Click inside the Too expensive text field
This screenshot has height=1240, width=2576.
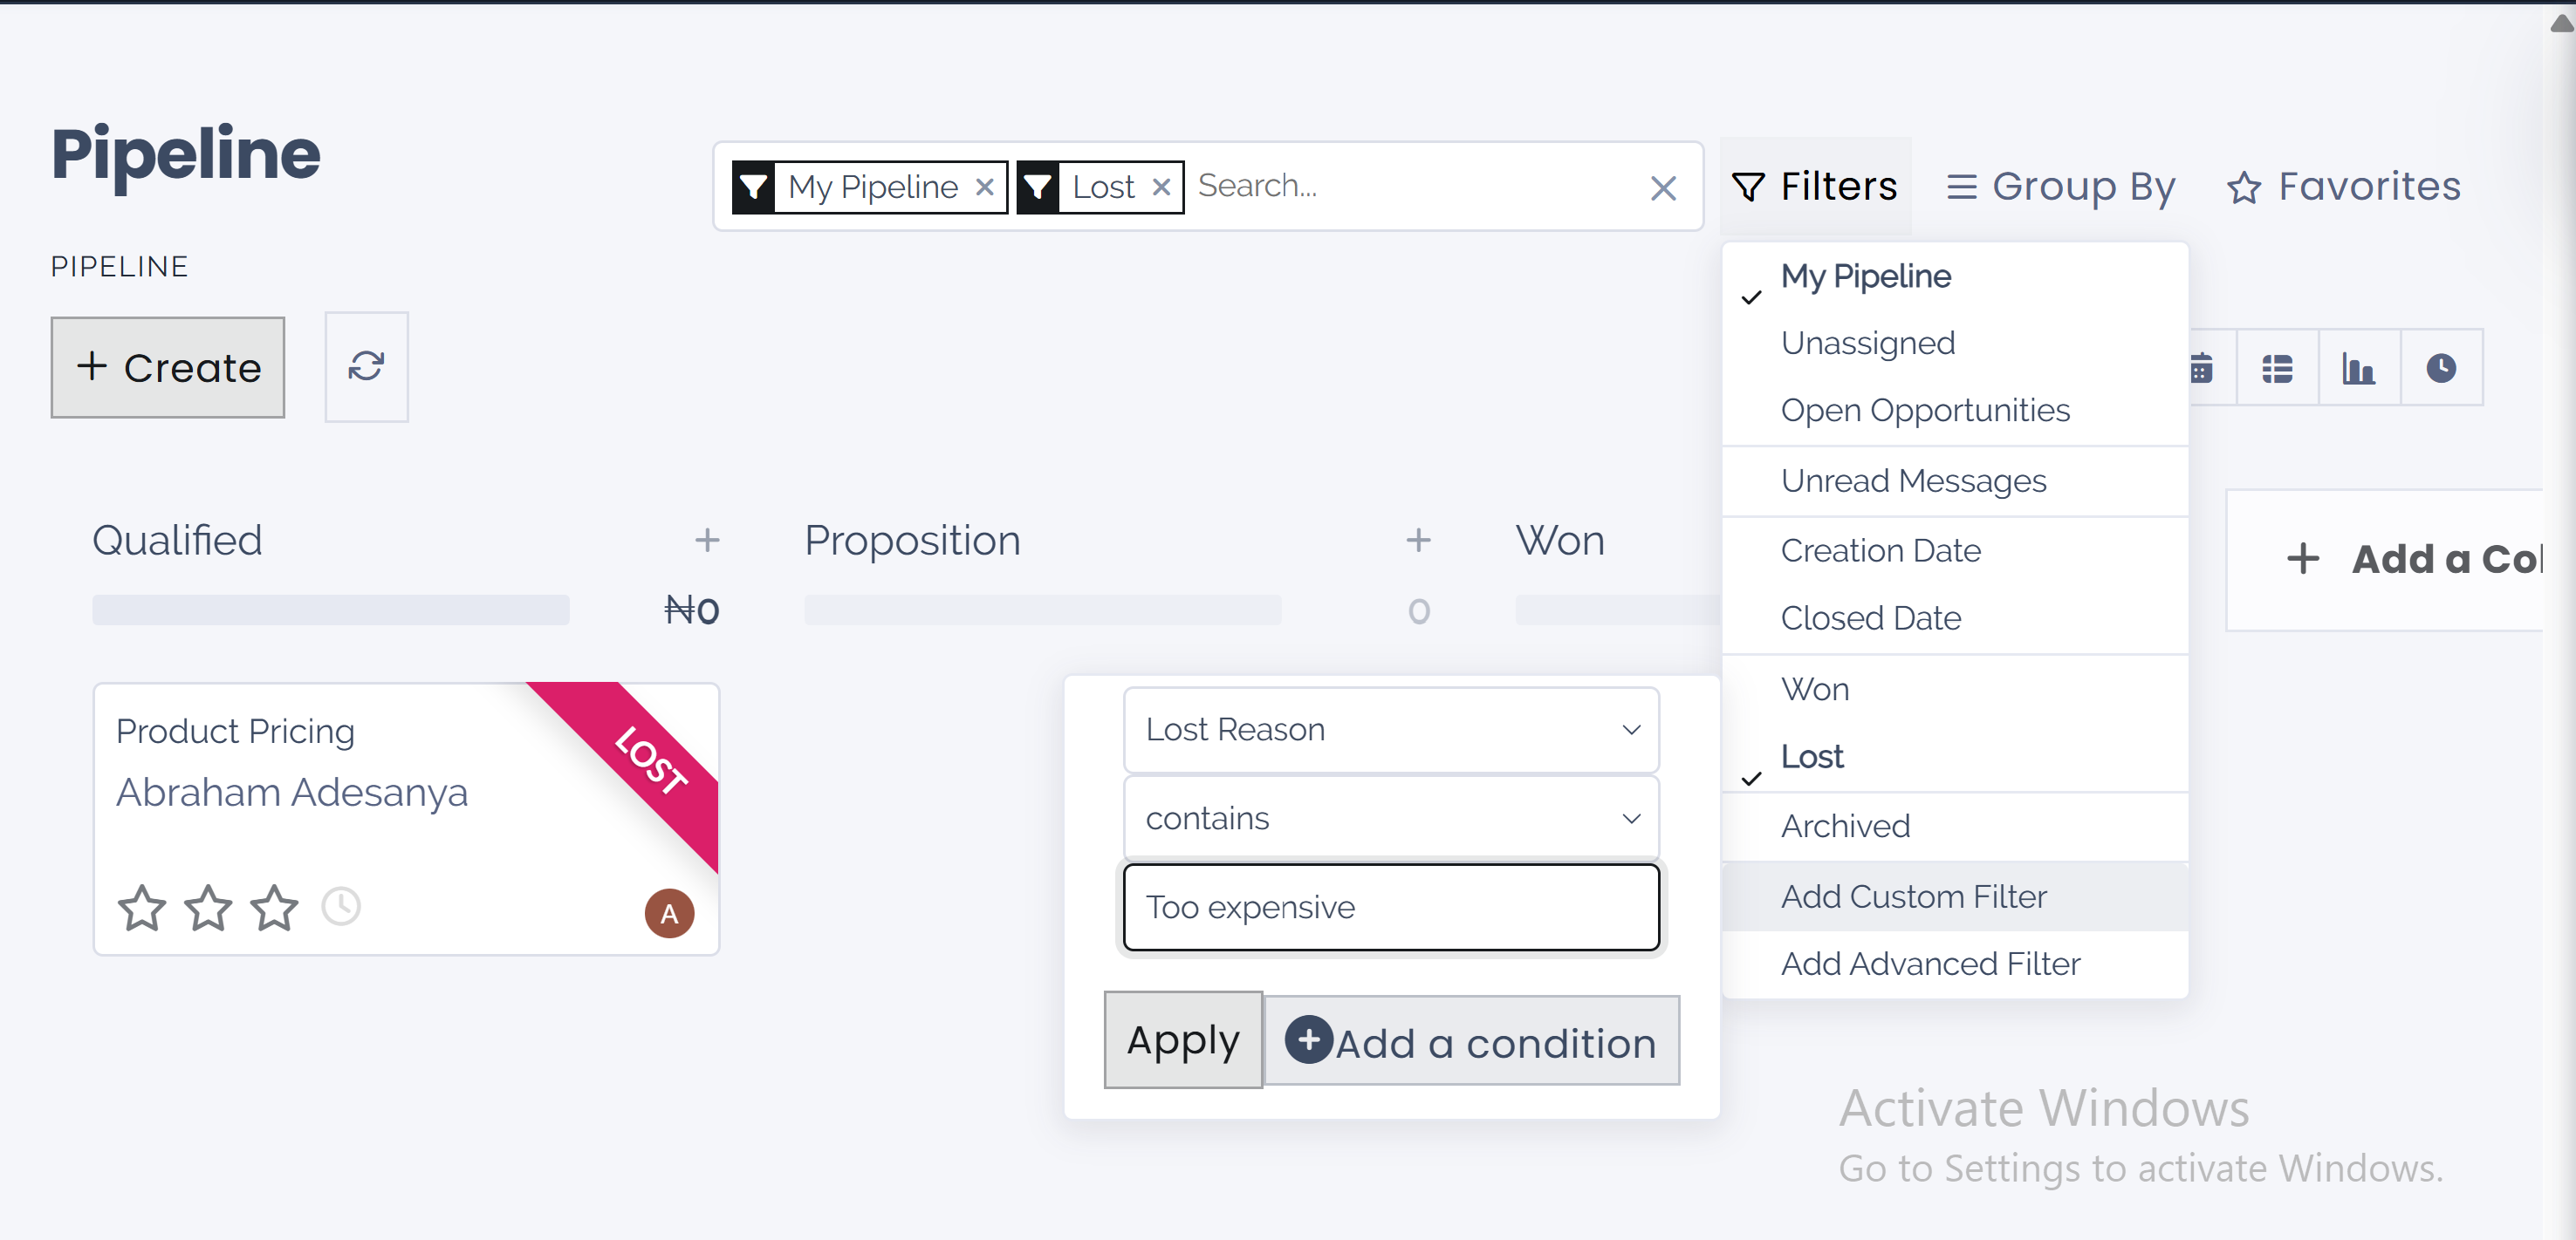1390,907
